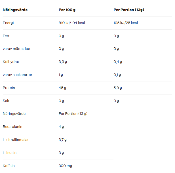Click the Koffein 300 mg value
This screenshot has height=173, width=175.
pyautogui.click(x=65, y=166)
